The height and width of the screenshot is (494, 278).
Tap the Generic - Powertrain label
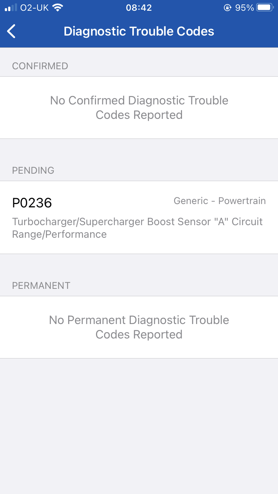(219, 201)
